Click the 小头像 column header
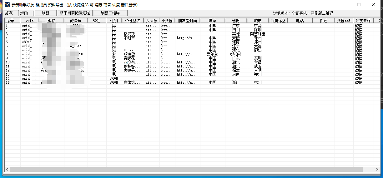The image size is (383, 178). 167,21
